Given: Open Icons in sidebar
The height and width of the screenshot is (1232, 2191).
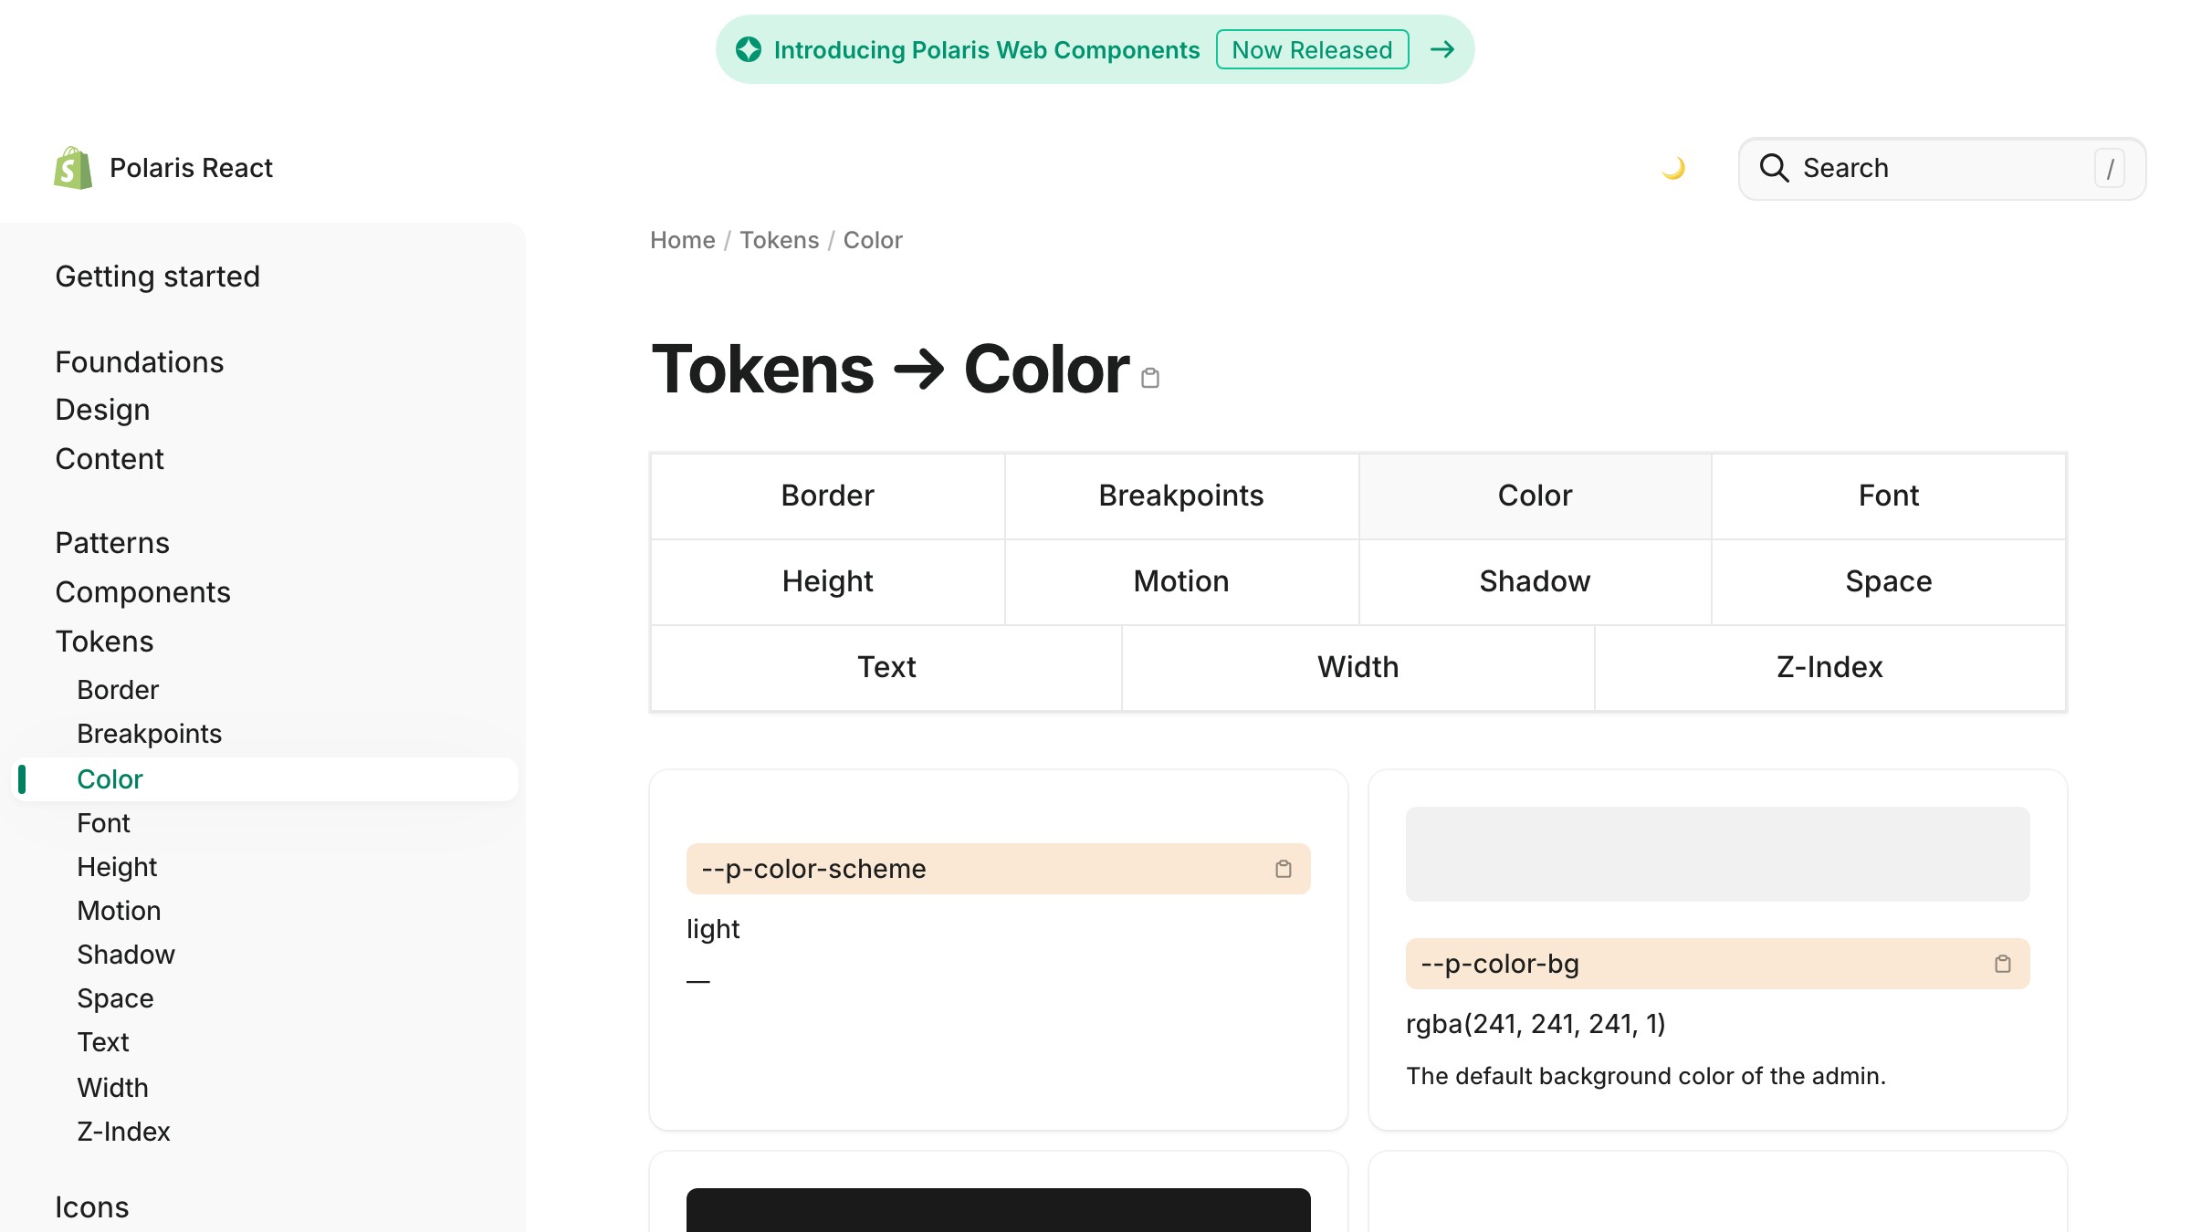Looking at the screenshot, I should (x=92, y=1207).
